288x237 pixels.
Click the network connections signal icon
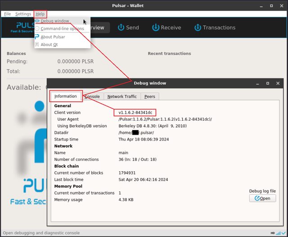278,233
